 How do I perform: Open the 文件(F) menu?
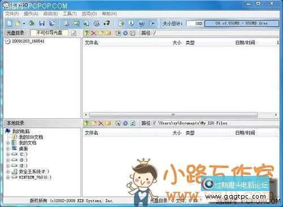coord(12,14)
